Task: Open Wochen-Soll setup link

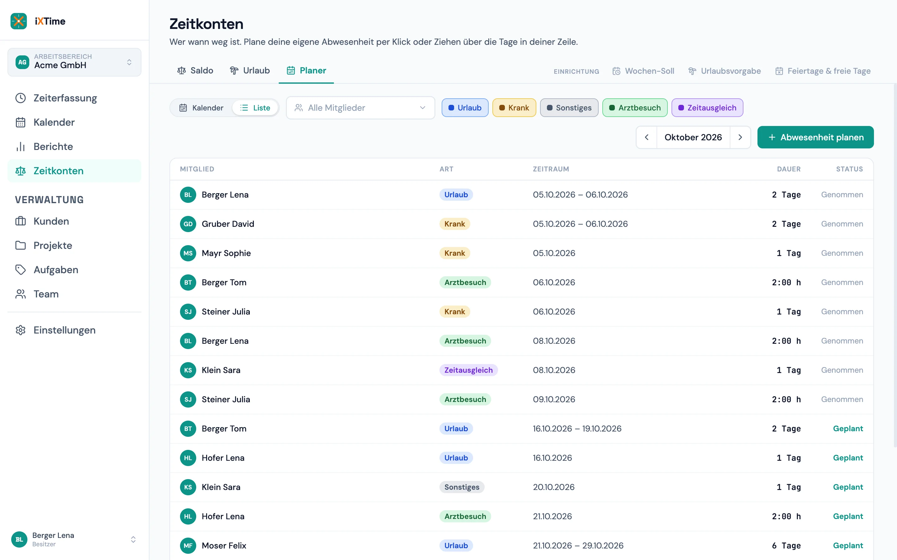Action: 643,71
